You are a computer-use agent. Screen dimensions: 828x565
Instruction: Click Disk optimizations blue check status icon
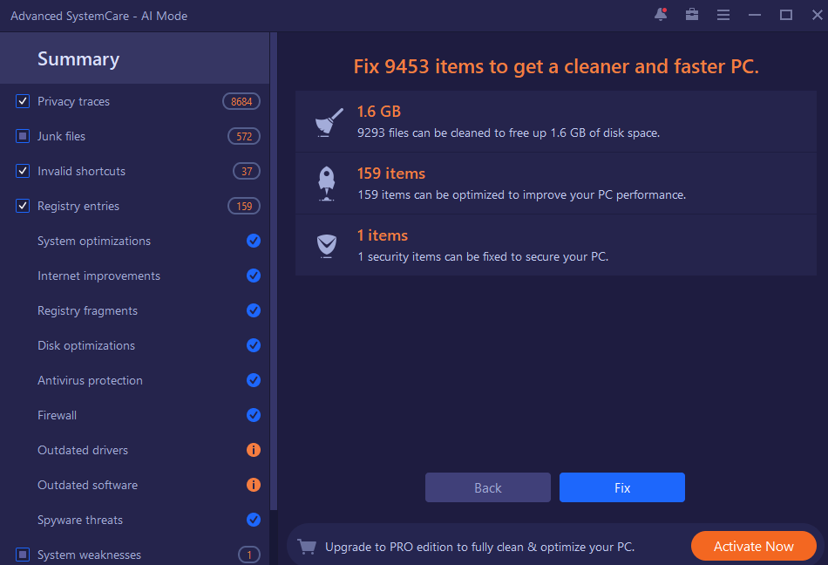coord(254,345)
